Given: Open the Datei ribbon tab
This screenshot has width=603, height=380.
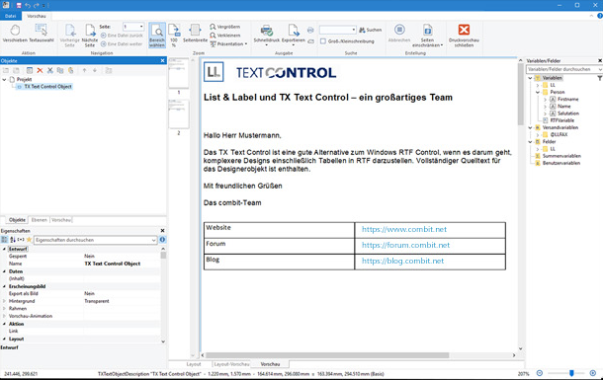Looking at the screenshot, I should point(11,16).
